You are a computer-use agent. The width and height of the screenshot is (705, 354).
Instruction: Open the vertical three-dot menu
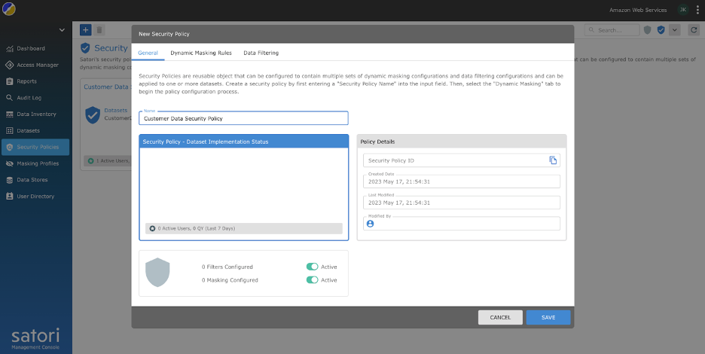pyautogui.click(x=697, y=10)
